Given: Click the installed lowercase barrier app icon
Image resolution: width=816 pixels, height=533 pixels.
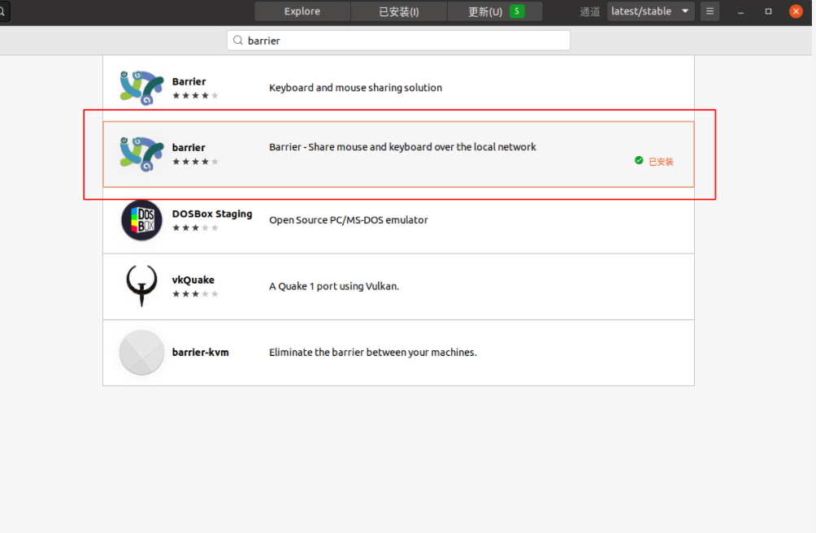Looking at the screenshot, I should coord(141,154).
